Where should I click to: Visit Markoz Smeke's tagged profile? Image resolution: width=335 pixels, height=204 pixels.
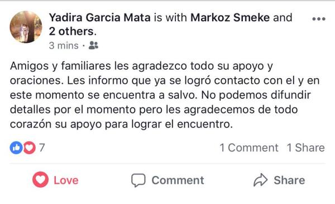click(230, 17)
